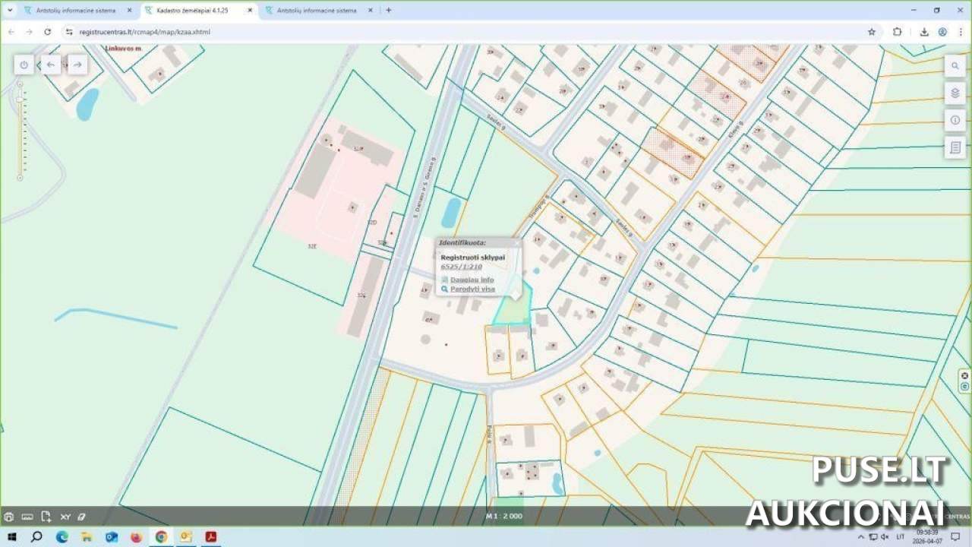Click the Parodyti visą link
This screenshot has height=547, width=972.
coord(472,289)
